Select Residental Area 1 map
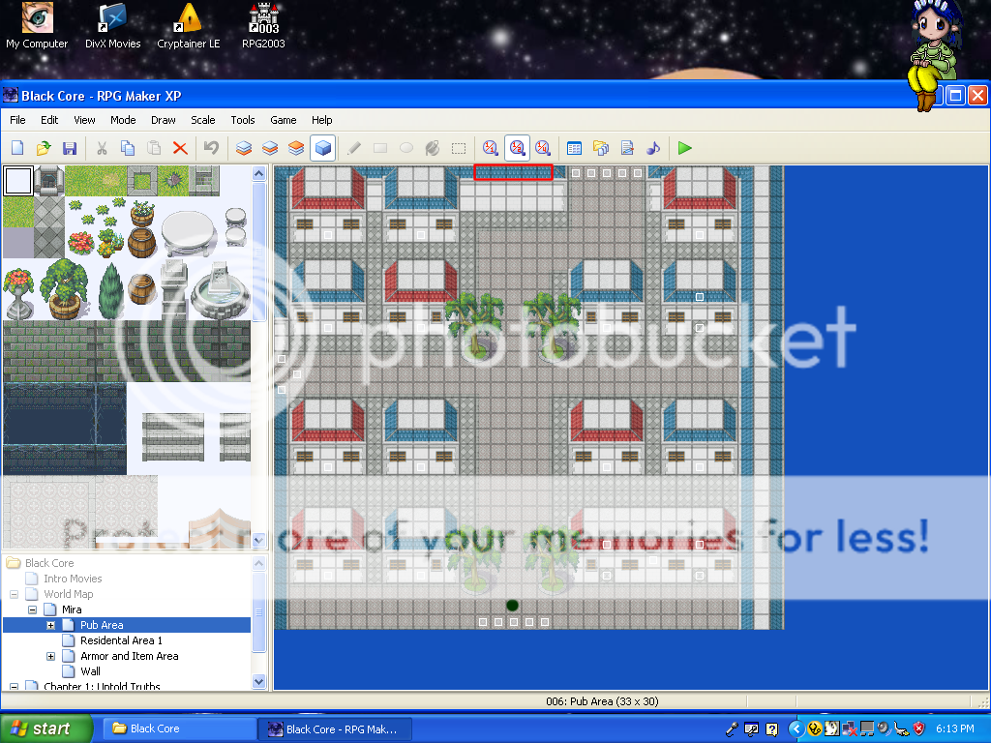 121,640
